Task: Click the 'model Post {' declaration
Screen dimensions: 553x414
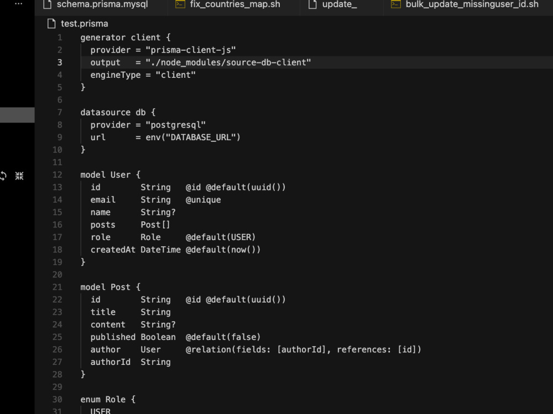Action: pos(111,287)
